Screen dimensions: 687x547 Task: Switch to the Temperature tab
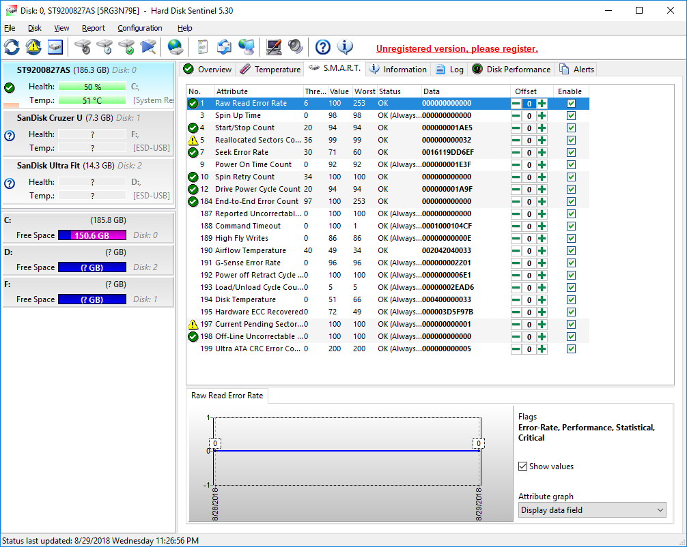(x=270, y=70)
